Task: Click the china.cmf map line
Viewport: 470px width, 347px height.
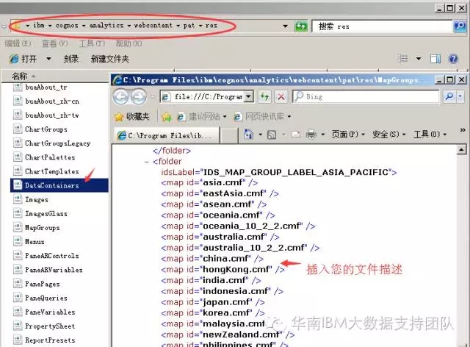Action: (212, 259)
